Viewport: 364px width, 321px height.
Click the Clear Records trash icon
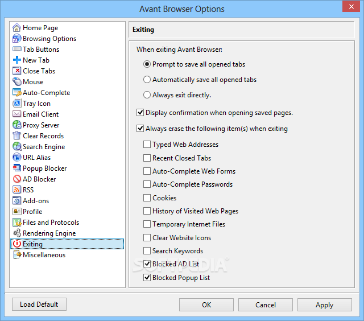(16, 135)
